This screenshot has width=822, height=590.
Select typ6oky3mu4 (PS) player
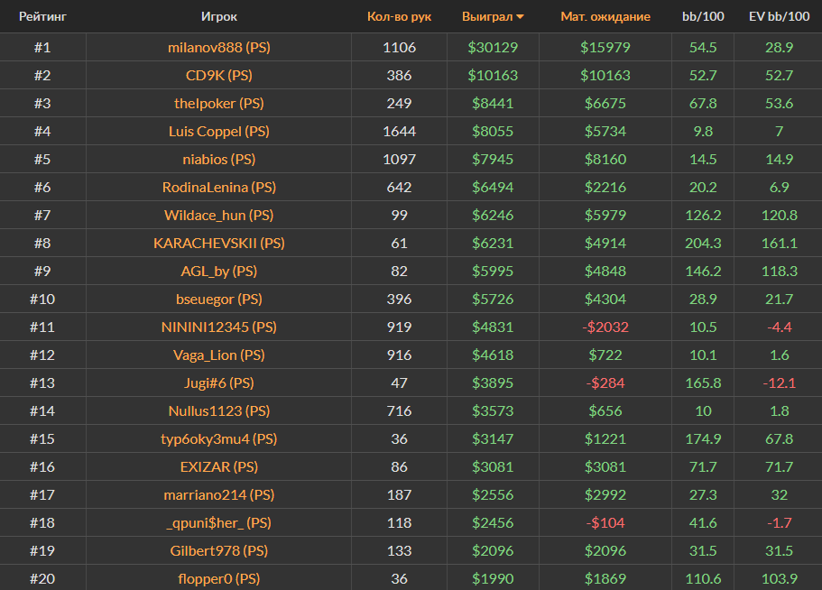(218, 438)
